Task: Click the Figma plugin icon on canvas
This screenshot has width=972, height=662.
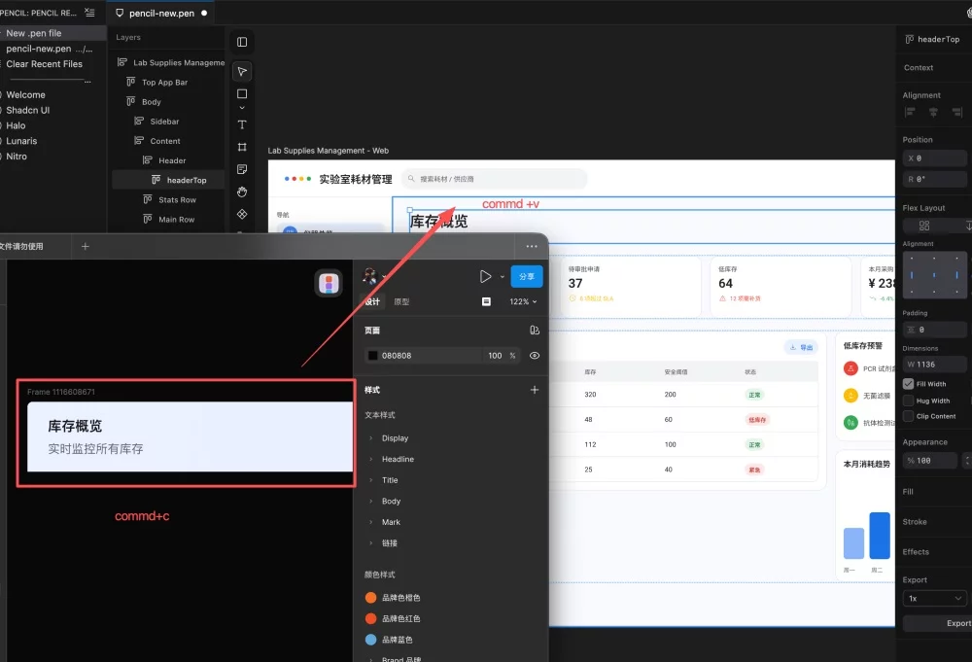Action: pos(329,283)
